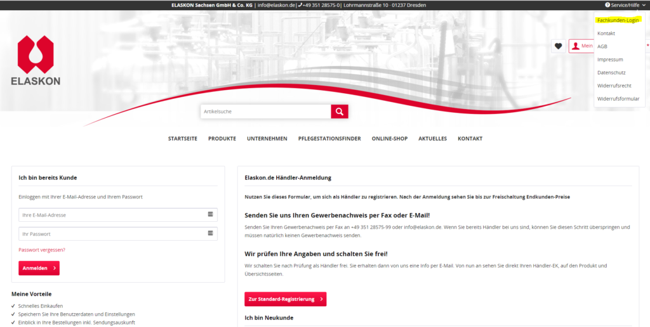Click the red magnifier search button
Screen dimensions: 650x327
coord(340,112)
